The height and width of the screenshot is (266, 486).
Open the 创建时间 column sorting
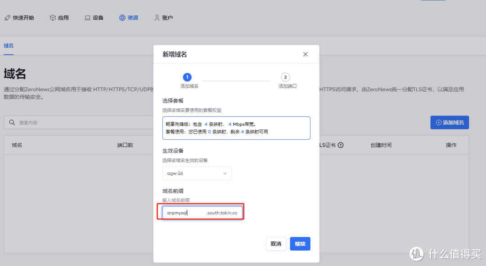pyautogui.click(x=381, y=145)
